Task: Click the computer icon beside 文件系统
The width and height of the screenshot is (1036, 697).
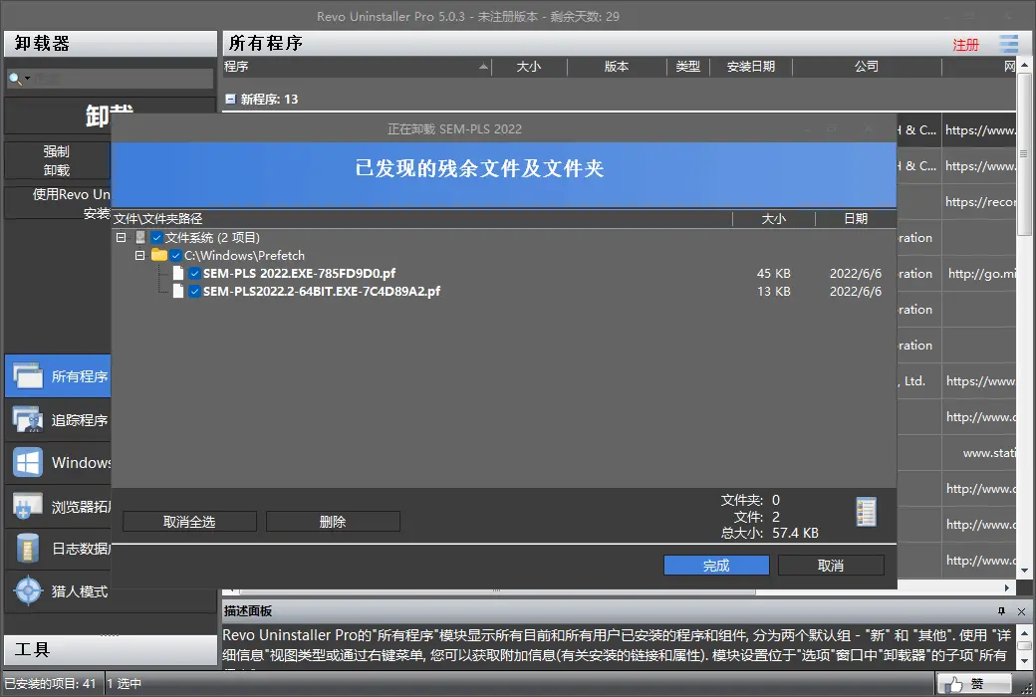Action: [x=140, y=237]
